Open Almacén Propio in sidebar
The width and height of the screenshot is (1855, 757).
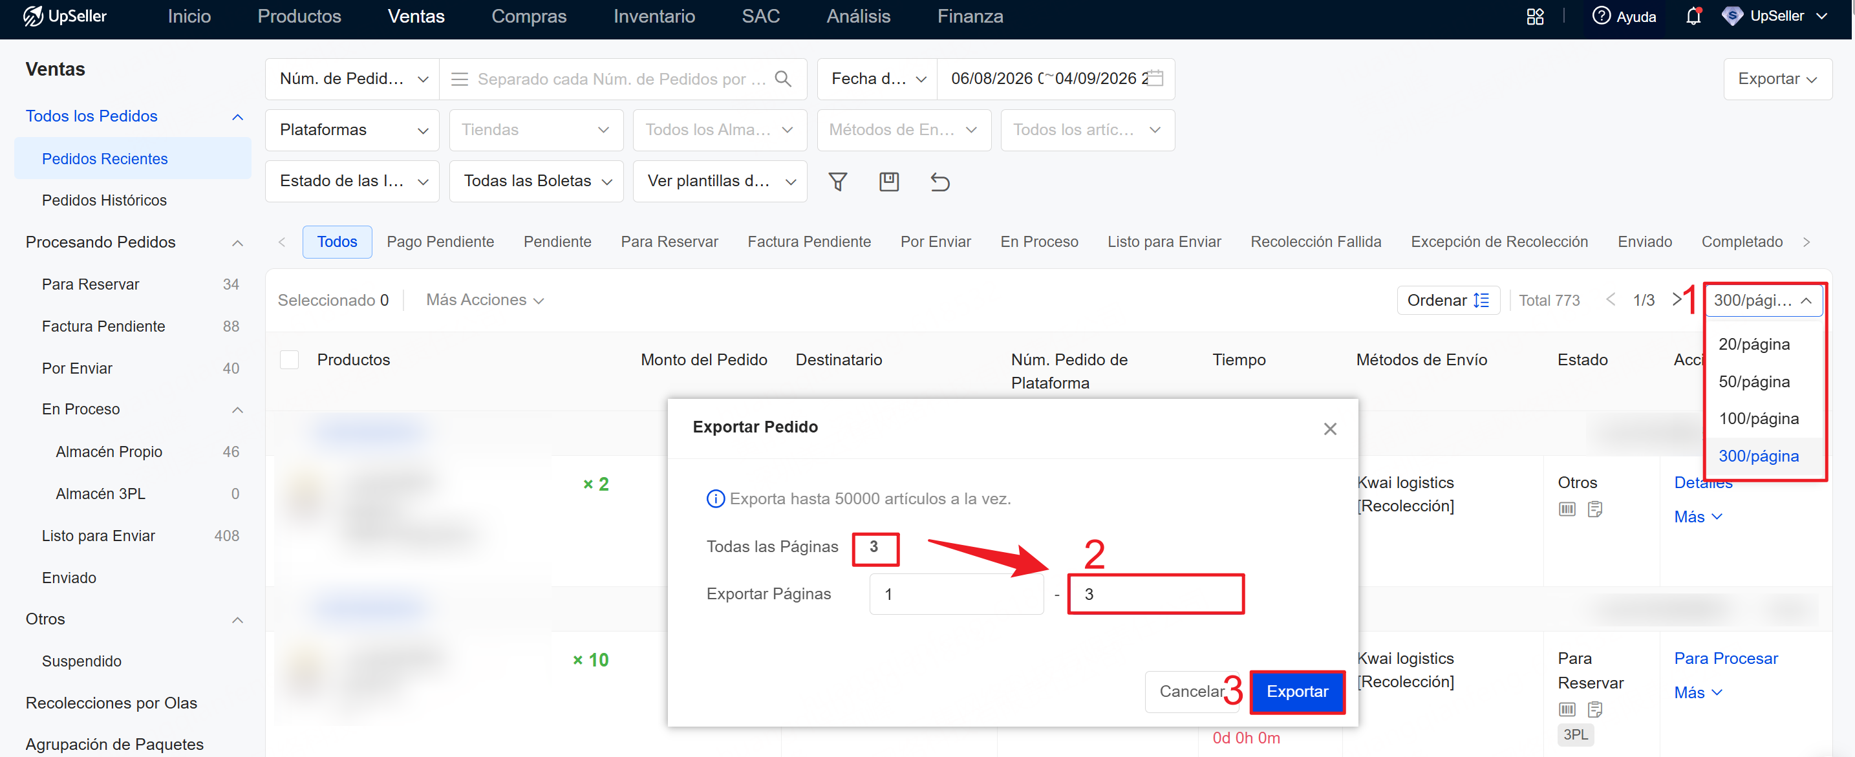109,452
